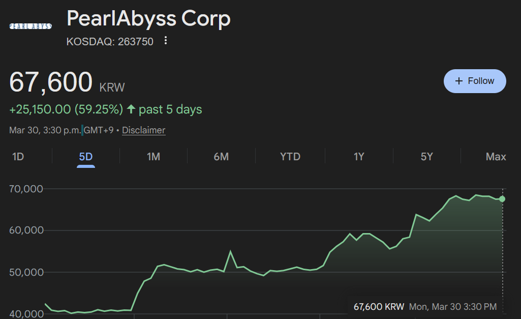Click the Mar 30, 3:30 p.m. timestamp

click(x=45, y=130)
